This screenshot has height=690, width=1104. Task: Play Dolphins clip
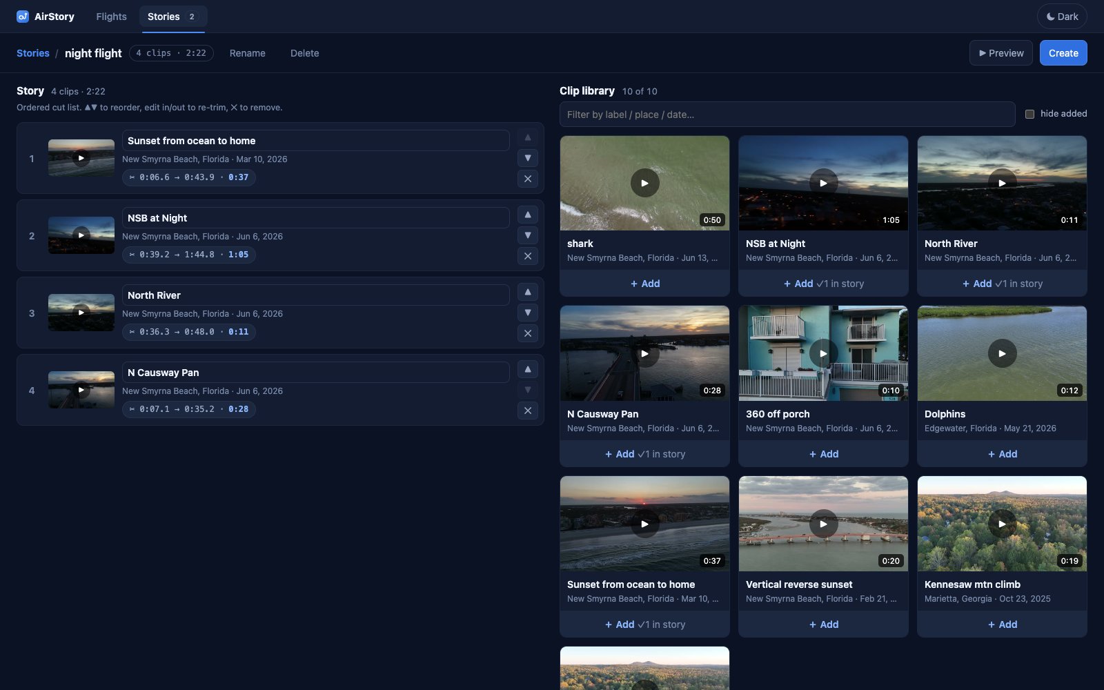tap(1002, 353)
